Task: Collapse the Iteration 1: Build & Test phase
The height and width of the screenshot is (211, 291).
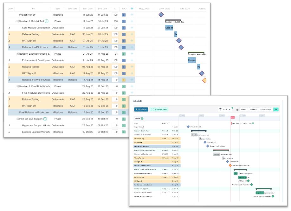Action: tap(18, 21)
